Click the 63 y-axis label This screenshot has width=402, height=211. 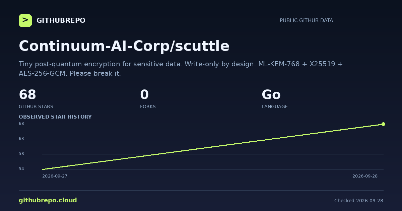[x=21, y=139]
